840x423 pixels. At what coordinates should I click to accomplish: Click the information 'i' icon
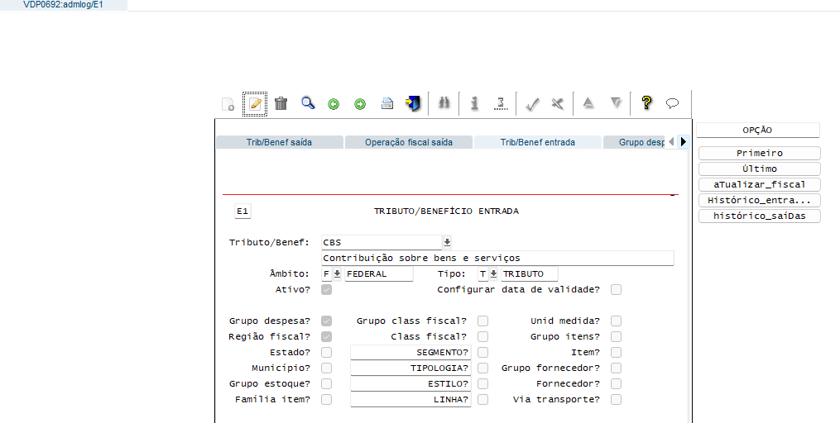474,103
